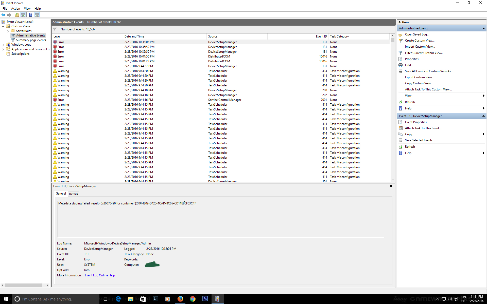Open the View menu

point(27,9)
